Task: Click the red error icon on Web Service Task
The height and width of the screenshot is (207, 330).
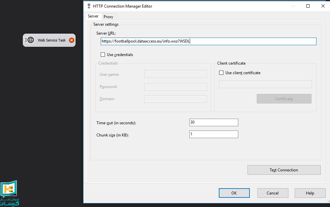Action: [72, 40]
